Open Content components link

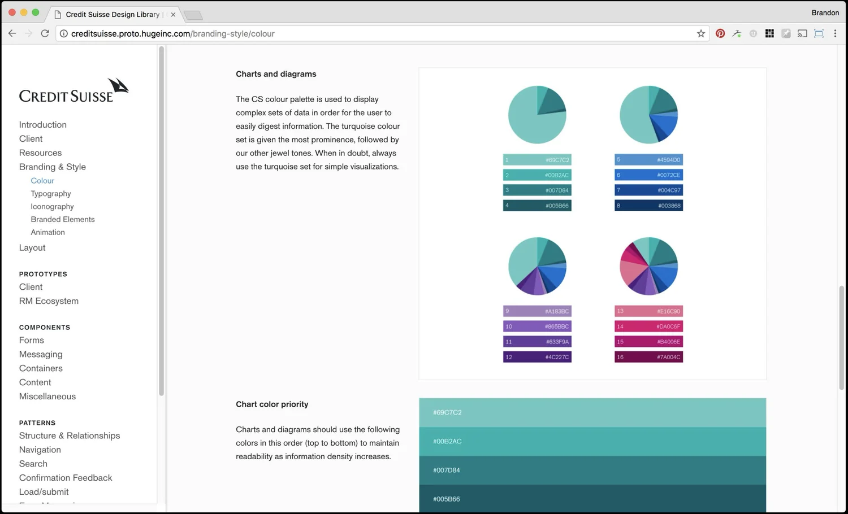point(35,382)
